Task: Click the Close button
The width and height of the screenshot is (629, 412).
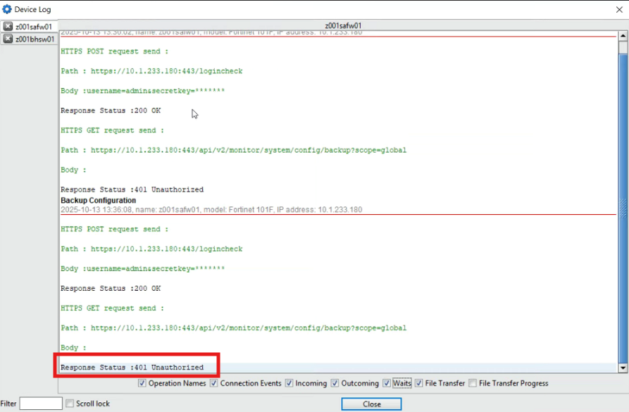Action: point(371,404)
